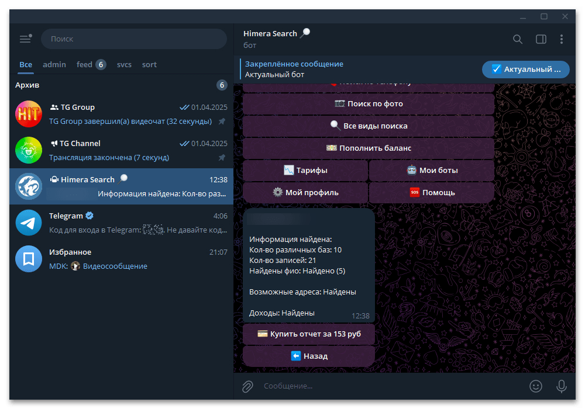The image size is (585, 409).
Task: Click the paperclip attach file icon
Action: click(247, 386)
